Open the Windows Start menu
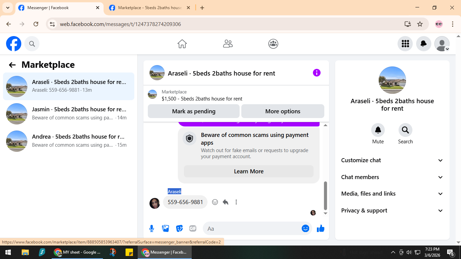This screenshot has width=461, height=259. coord(8,252)
